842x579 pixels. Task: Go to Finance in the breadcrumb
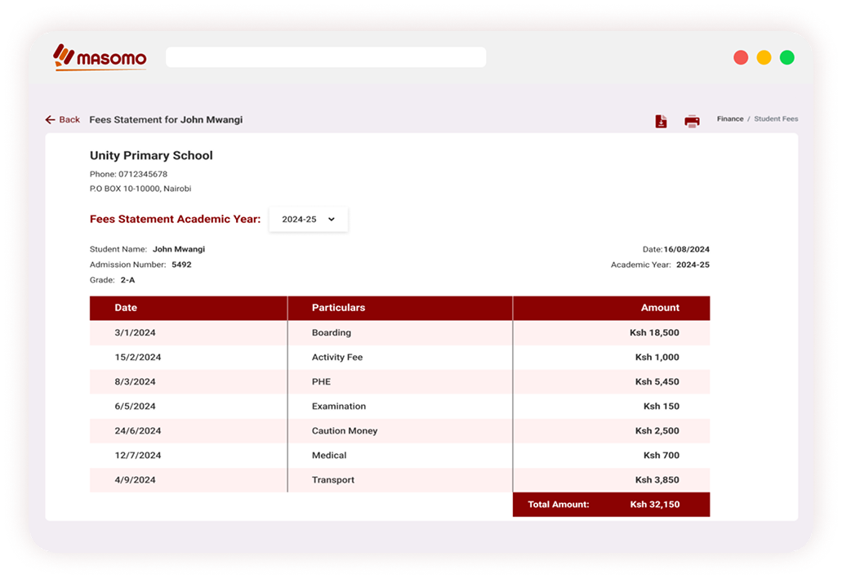point(729,119)
